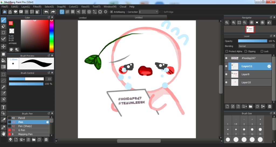Open snap settings gear in toolbar

pyautogui.click(x=105, y=12)
